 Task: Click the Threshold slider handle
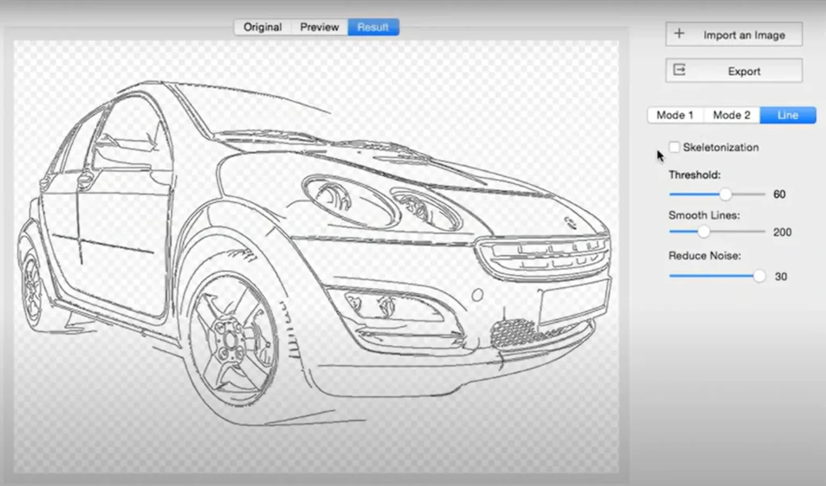[x=724, y=194]
